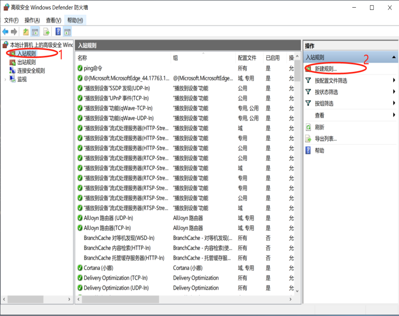Viewport: 399px width, 316px height.
Task: Click the Up one level folder icon
Action: 26,32
